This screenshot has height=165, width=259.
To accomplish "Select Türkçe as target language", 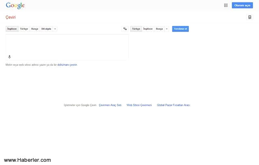I will tap(136, 29).
